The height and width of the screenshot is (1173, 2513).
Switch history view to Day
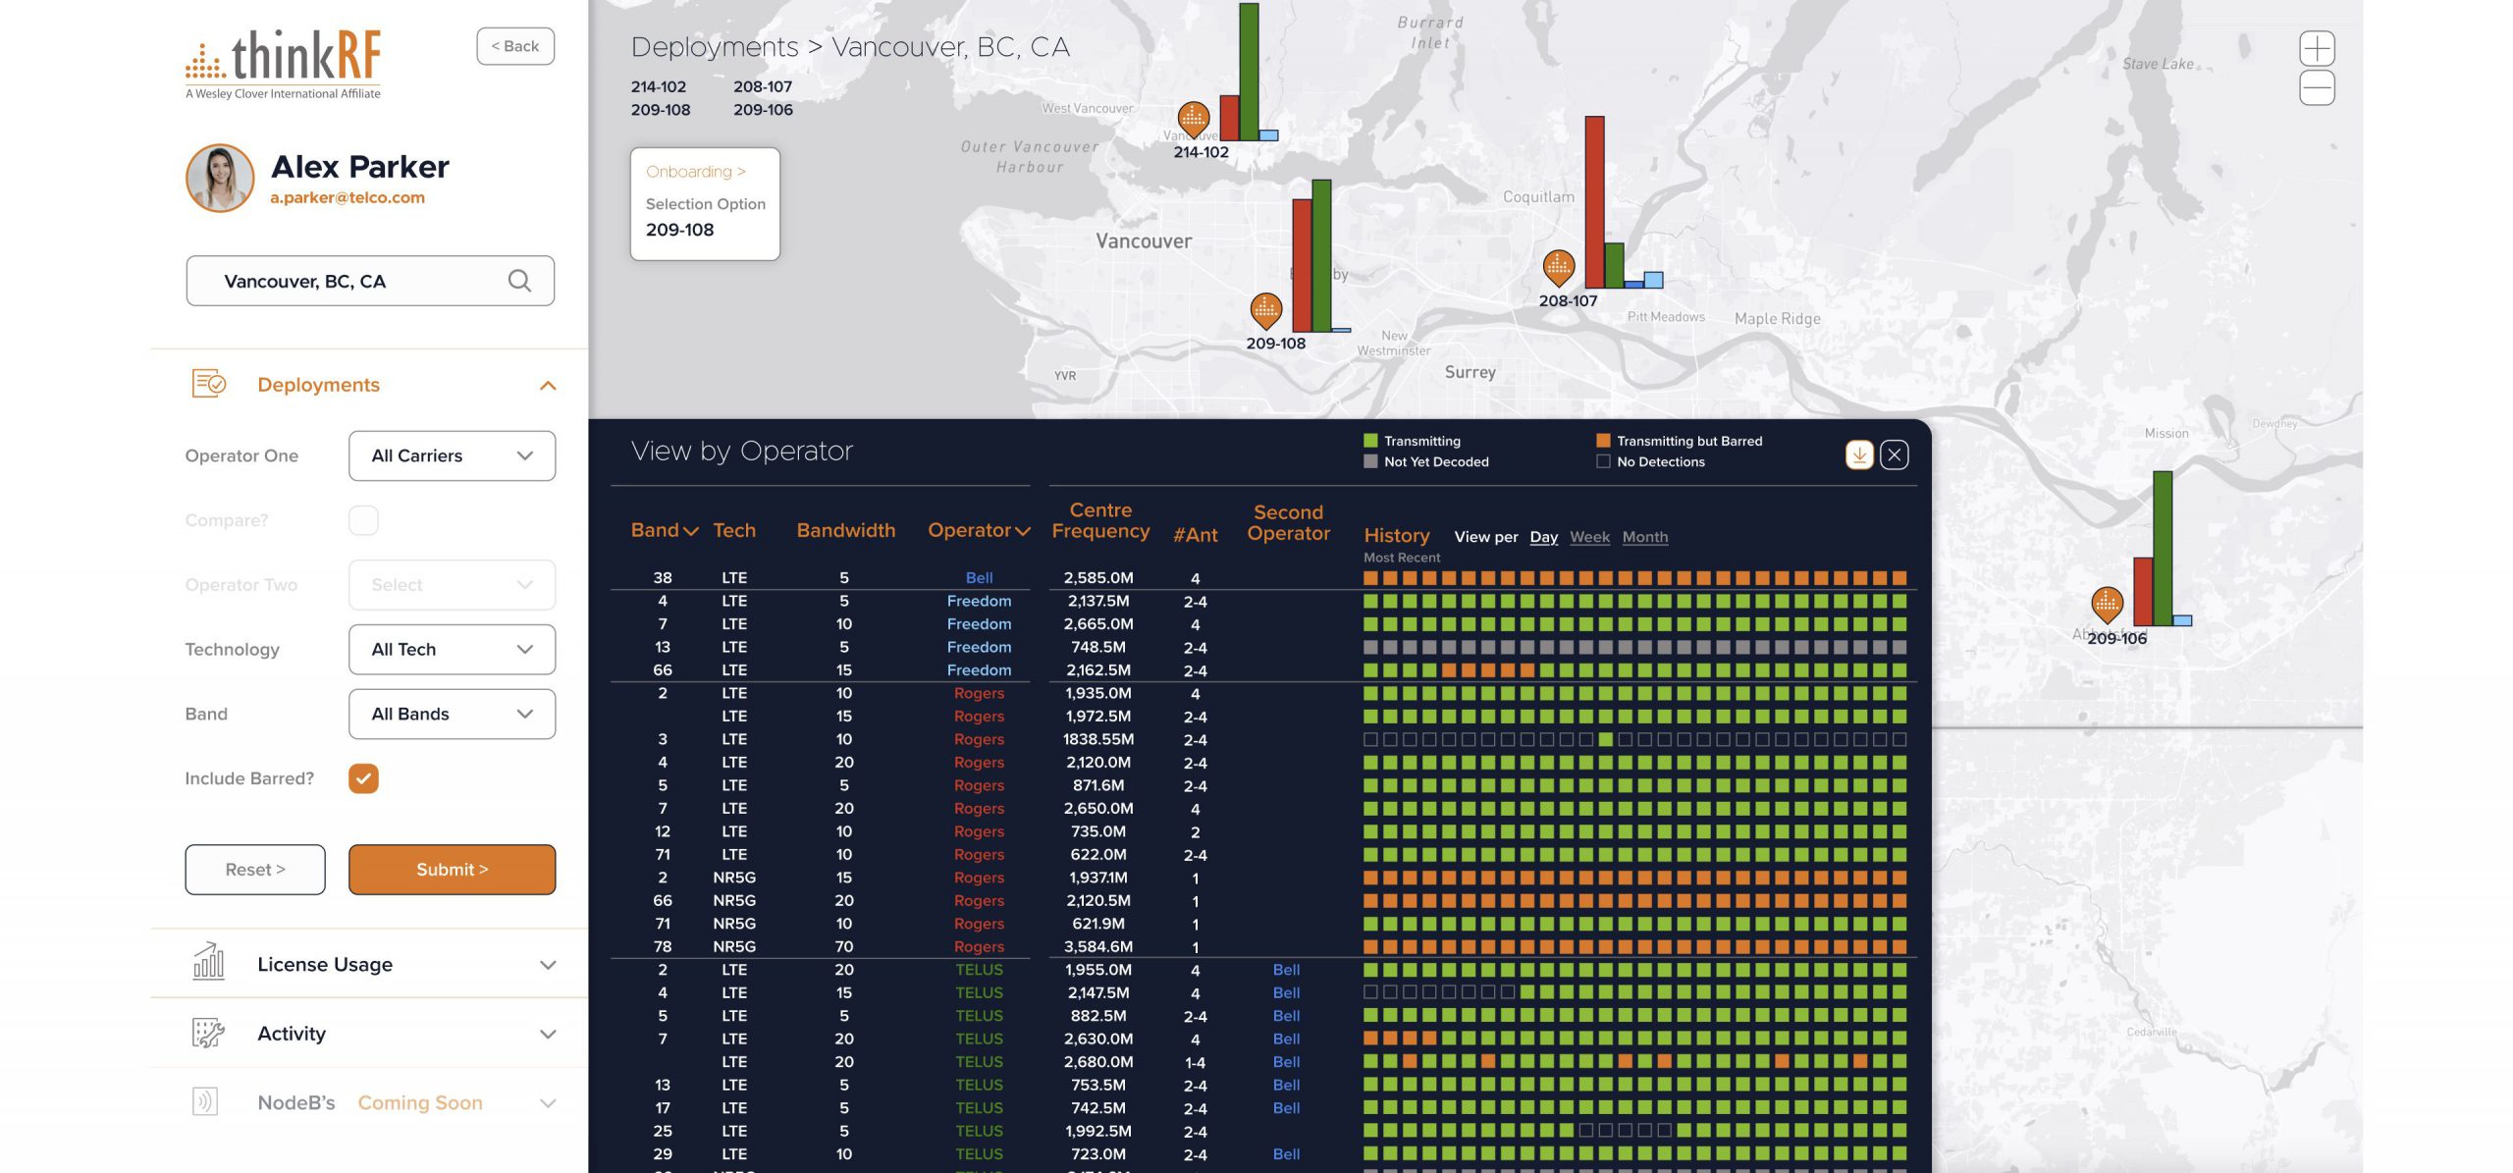coord(1543,537)
